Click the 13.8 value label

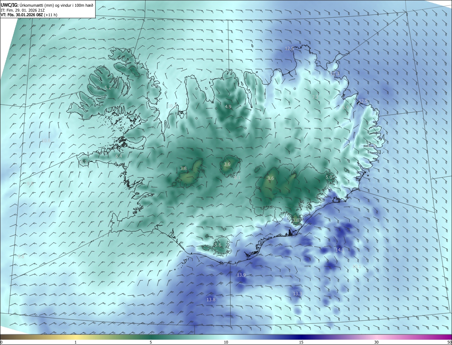click(x=211, y=299)
